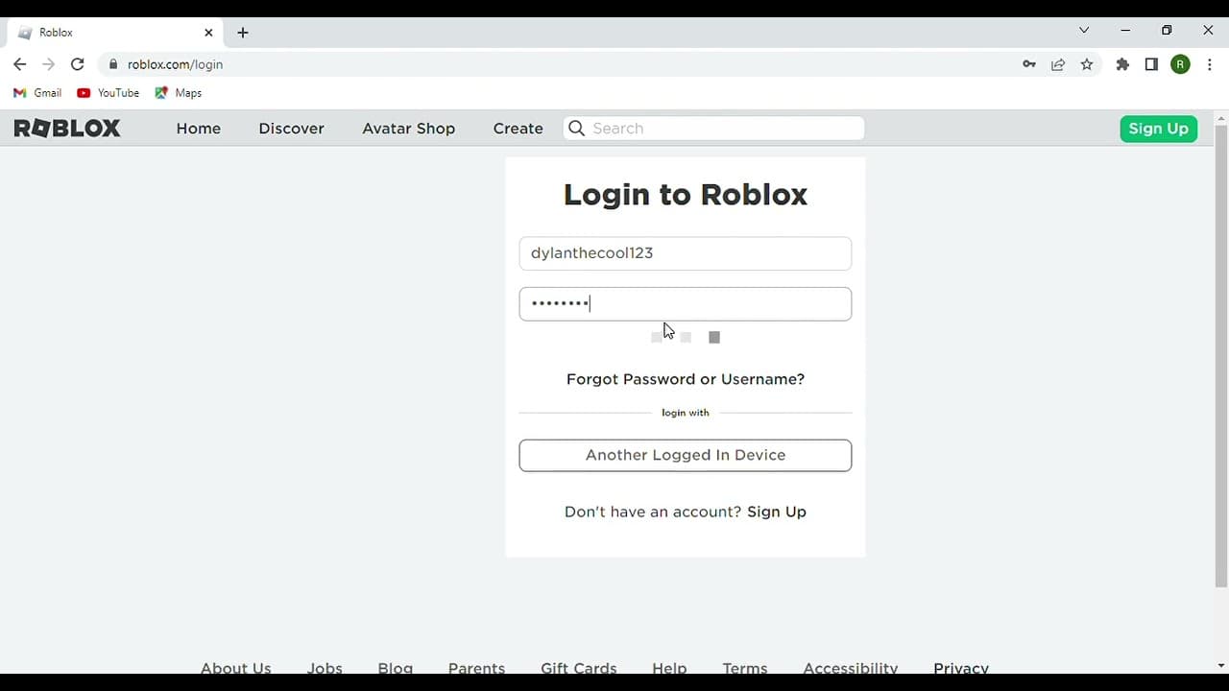The width and height of the screenshot is (1229, 691).
Task: Open a new browser tab
Action: pyautogui.click(x=243, y=33)
